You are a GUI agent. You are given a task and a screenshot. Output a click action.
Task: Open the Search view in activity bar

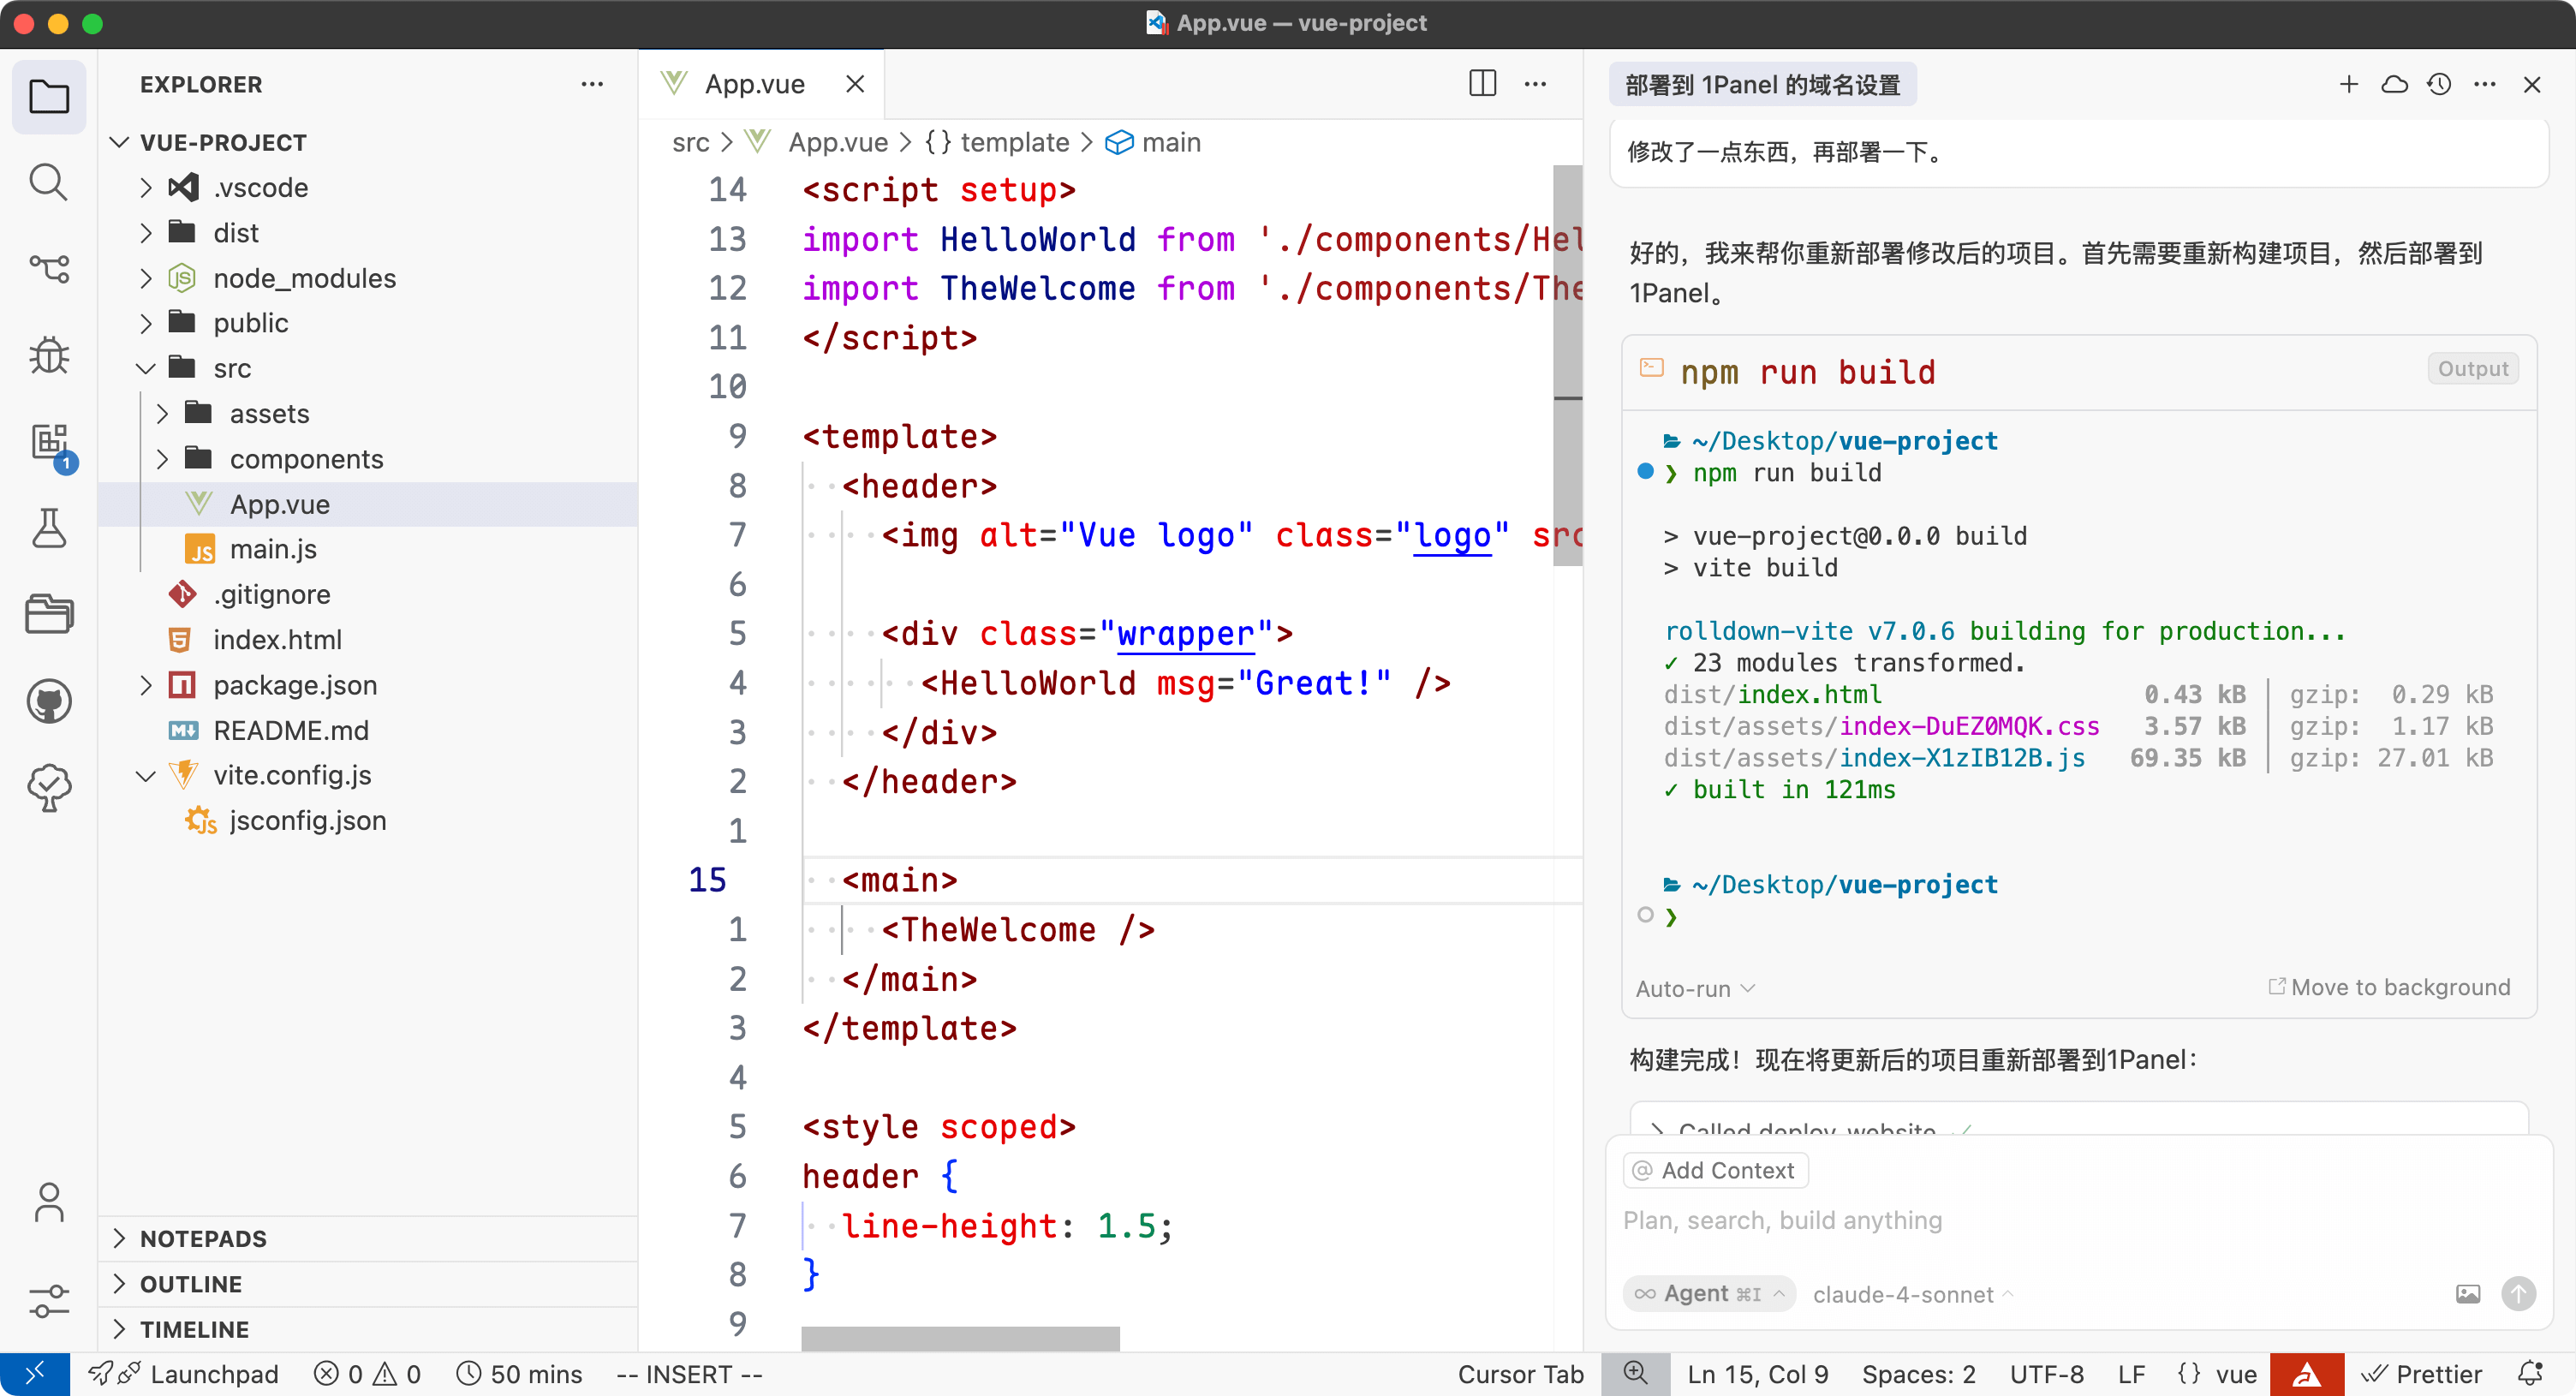[x=48, y=182]
